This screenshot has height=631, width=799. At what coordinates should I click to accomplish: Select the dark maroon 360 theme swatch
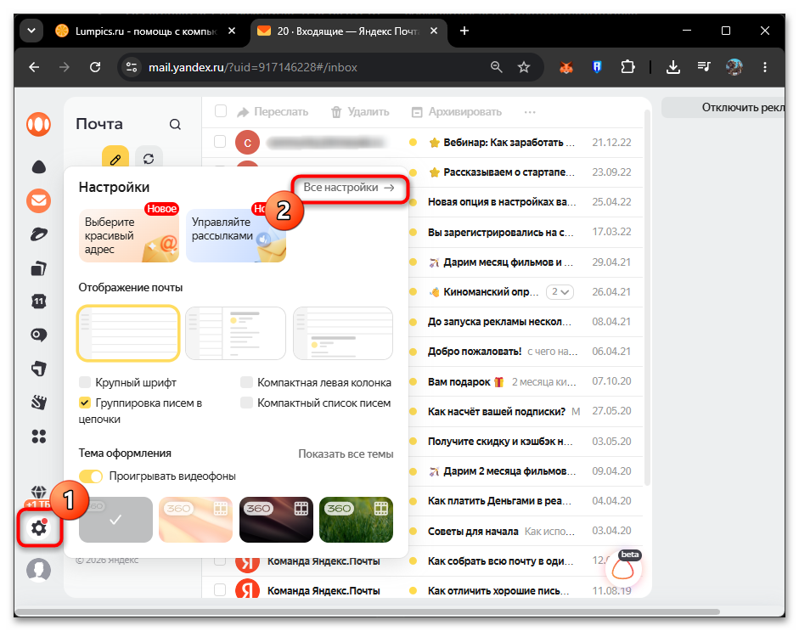[276, 520]
